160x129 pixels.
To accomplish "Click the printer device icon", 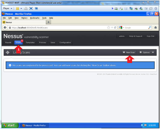I will (x=136, y=9).
